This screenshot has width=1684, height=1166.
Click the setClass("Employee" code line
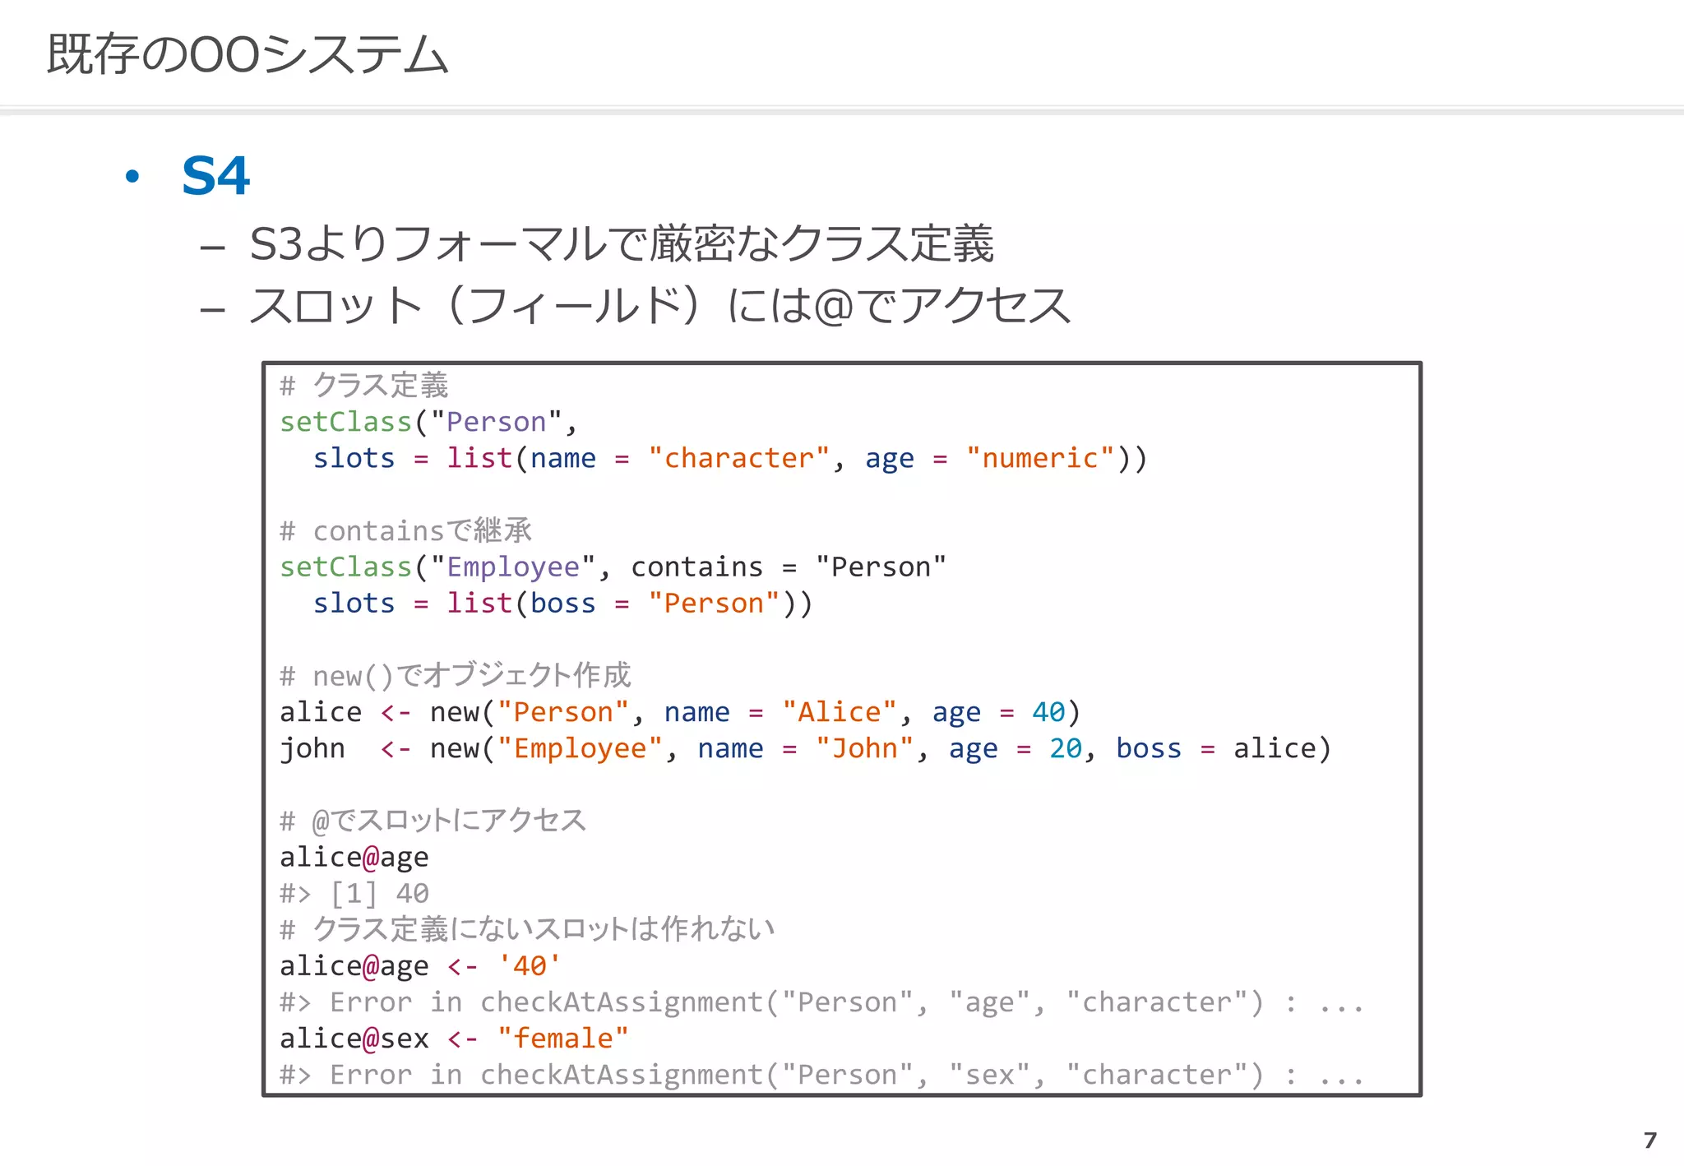coord(613,567)
